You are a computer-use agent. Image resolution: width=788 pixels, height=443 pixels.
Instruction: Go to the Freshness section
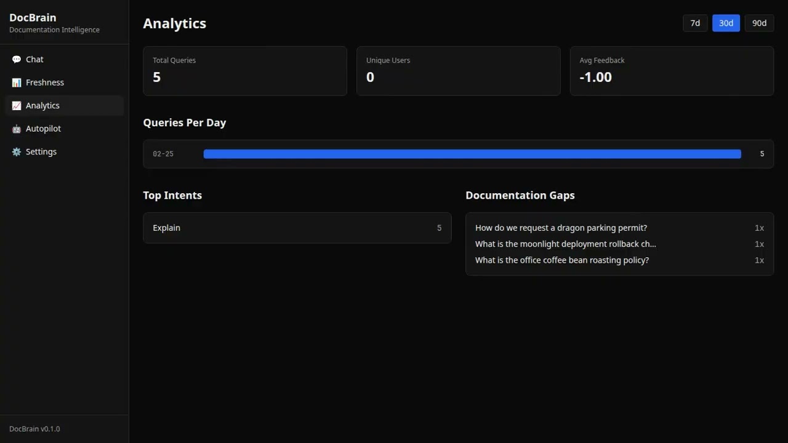pos(45,82)
